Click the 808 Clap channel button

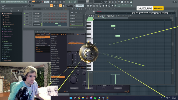[37, 16]
